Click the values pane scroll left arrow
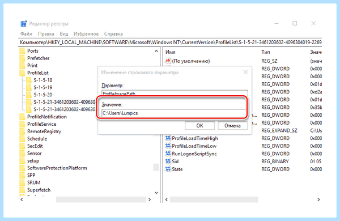The image size is (340, 221). (167, 199)
